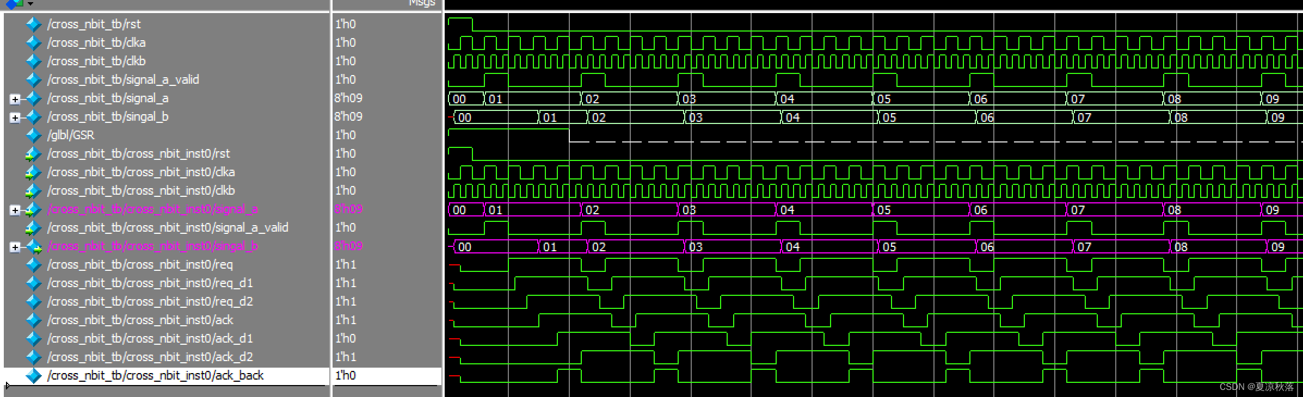Select the /cross_nbit_tb/clka signal name
Image resolution: width=1303 pixels, height=397 pixels.
(x=96, y=42)
